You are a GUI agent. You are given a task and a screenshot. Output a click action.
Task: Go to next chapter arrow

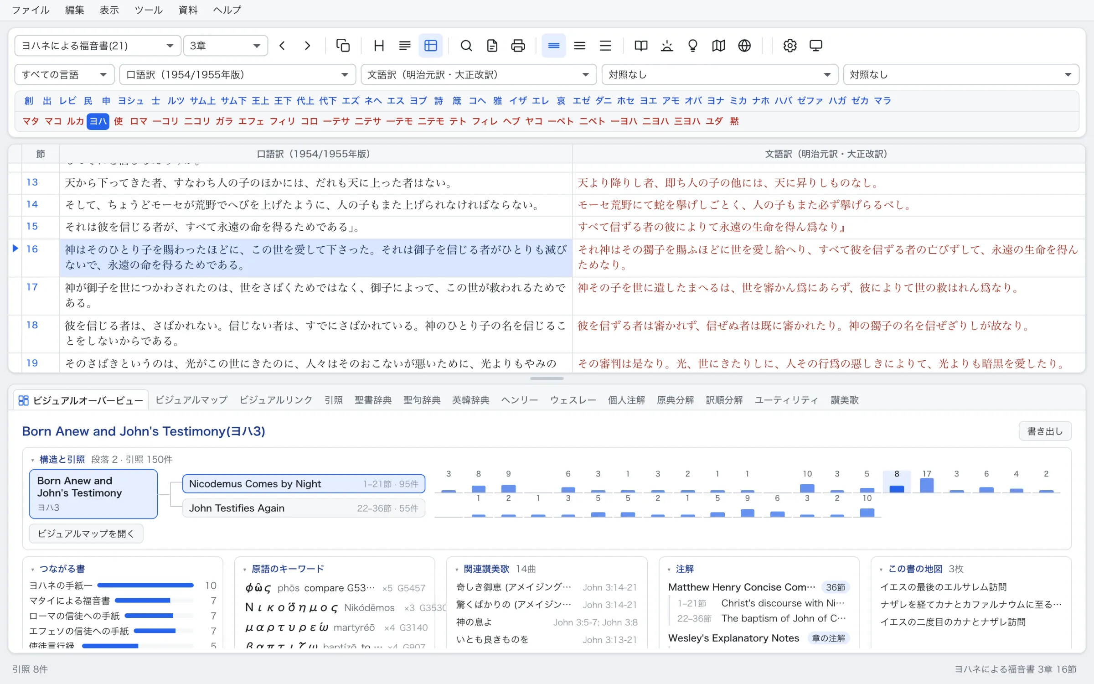click(x=308, y=46)
